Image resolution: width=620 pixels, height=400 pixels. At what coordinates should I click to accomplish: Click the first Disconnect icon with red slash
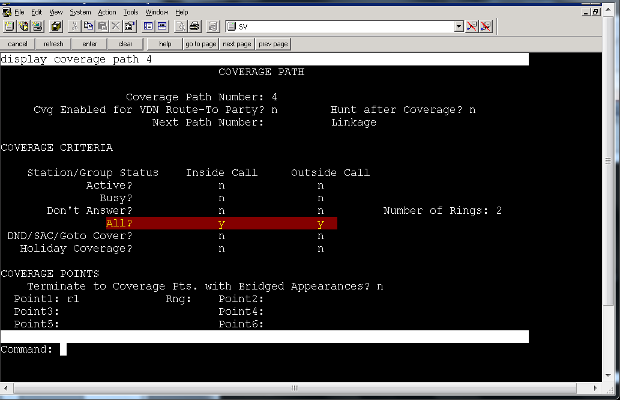click(472, 26)
